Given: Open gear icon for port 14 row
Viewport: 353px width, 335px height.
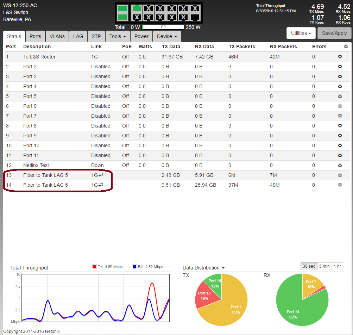Looking at the screenshot, I should 340,185.
